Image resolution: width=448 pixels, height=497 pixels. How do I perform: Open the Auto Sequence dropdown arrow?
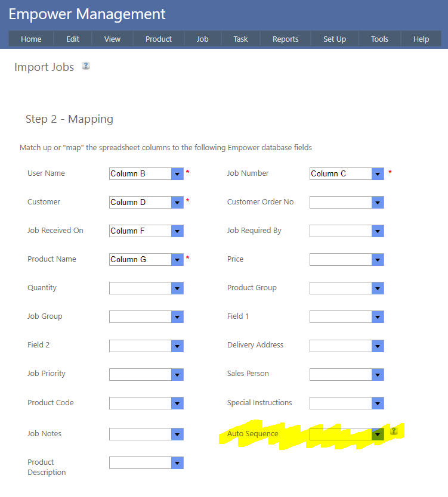(378, 434)
